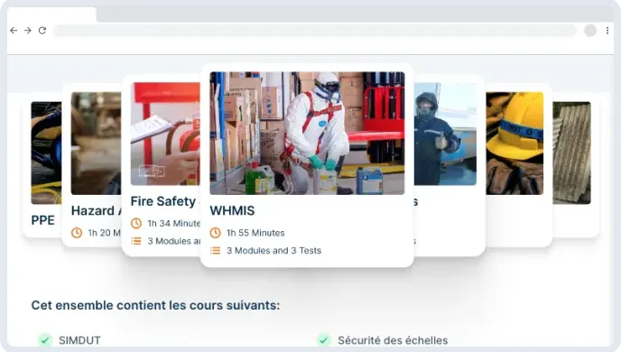Click the PPE course title

click(x=42, y=220)
